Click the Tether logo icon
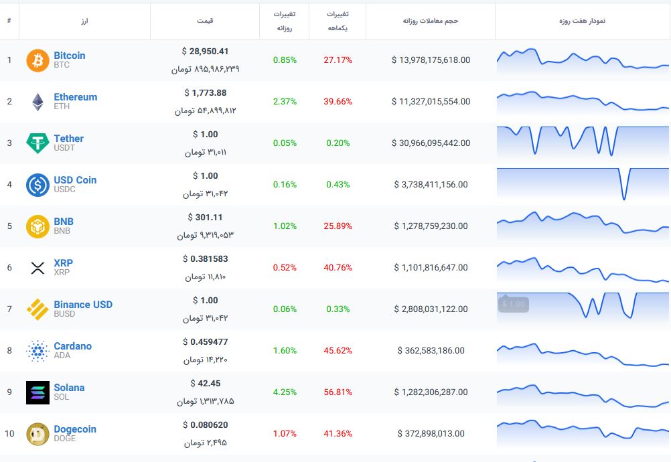The height and width of the screenshot is (462, 671). tap(38, 143)
